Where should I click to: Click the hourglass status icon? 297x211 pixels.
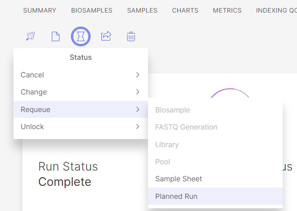[x=81, y=36]
